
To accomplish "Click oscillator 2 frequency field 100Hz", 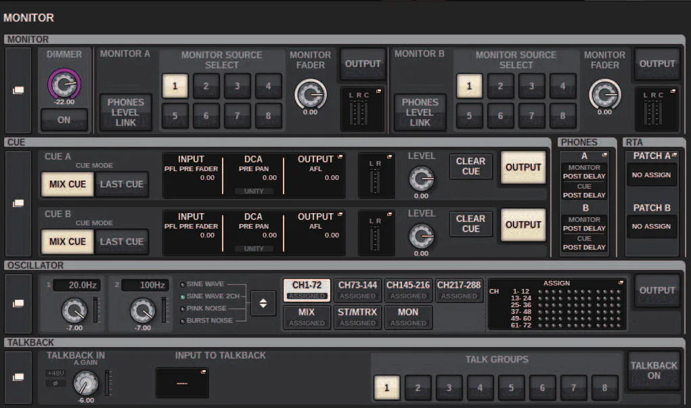I will [145, 285].
